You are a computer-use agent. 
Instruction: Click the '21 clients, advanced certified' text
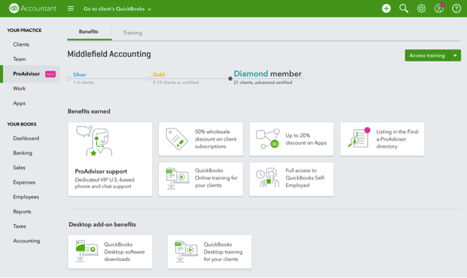tap(262, 82)
